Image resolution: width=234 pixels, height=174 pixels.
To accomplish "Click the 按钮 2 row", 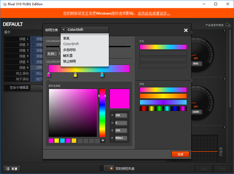I will click(23, 45).
